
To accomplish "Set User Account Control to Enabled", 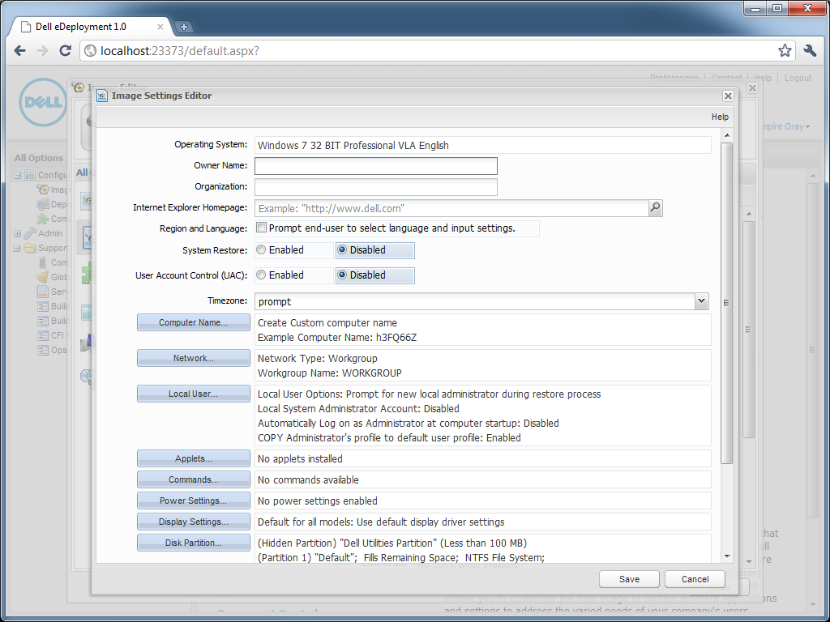I will [x=261, y=275].
